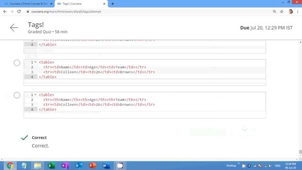The image size is (302, 170).
Task: Open the browser zoom magnifier icon
Action: (275, 11)
